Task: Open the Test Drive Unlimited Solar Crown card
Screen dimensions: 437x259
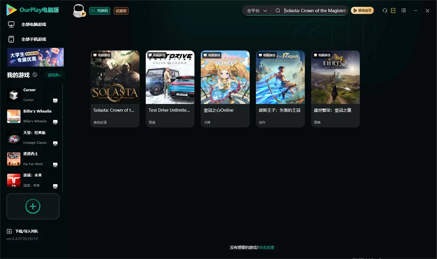Action: click(170, 89)
